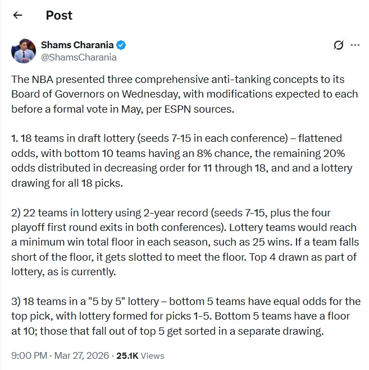Click the paragraph about 22 teams in lottery
The height and width of the screenshot is (370, 369).
[x=185, y=242]
